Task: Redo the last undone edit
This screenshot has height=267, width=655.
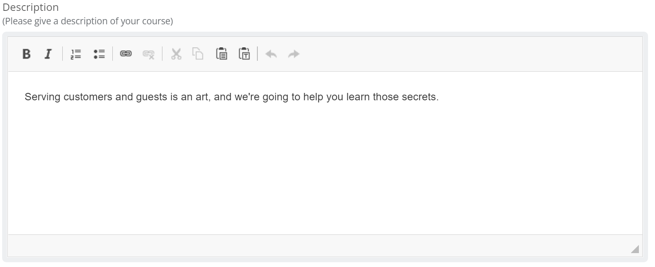Action: [x=294, y=54]
